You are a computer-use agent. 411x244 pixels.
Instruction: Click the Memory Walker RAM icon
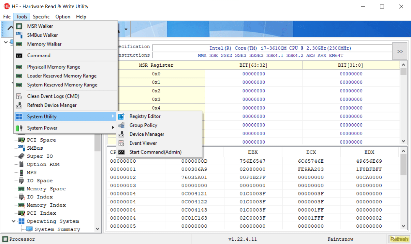pyautogui.click(x=19, y=44)
